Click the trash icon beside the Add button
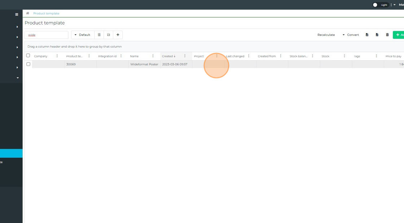 tap(387, 35)
